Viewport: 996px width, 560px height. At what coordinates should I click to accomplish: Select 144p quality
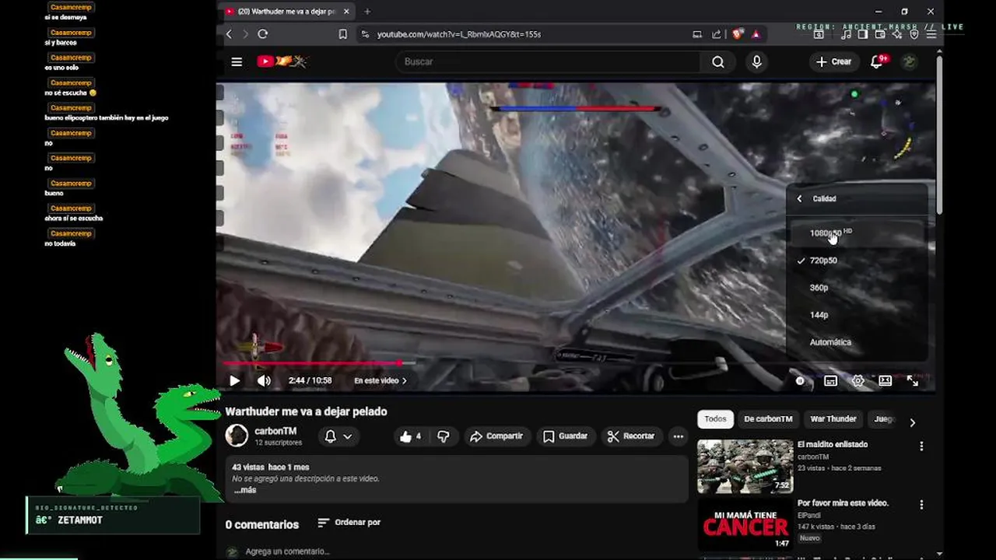tap(857, 315)
